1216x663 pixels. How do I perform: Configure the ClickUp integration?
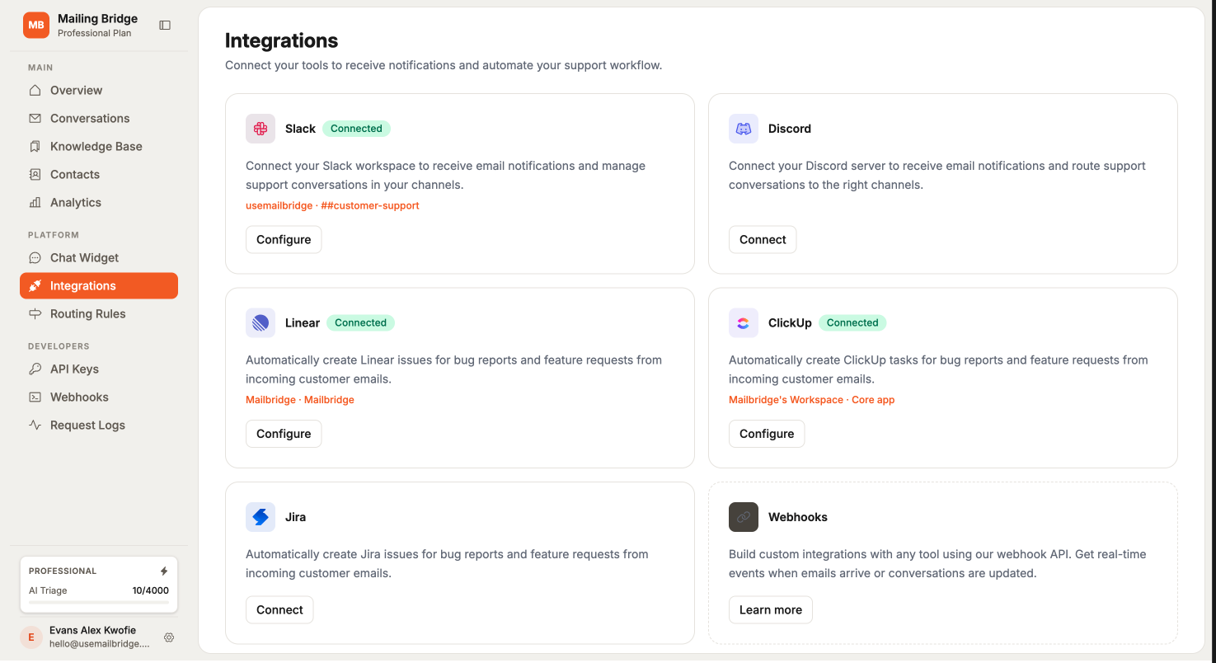click(767, 434)
